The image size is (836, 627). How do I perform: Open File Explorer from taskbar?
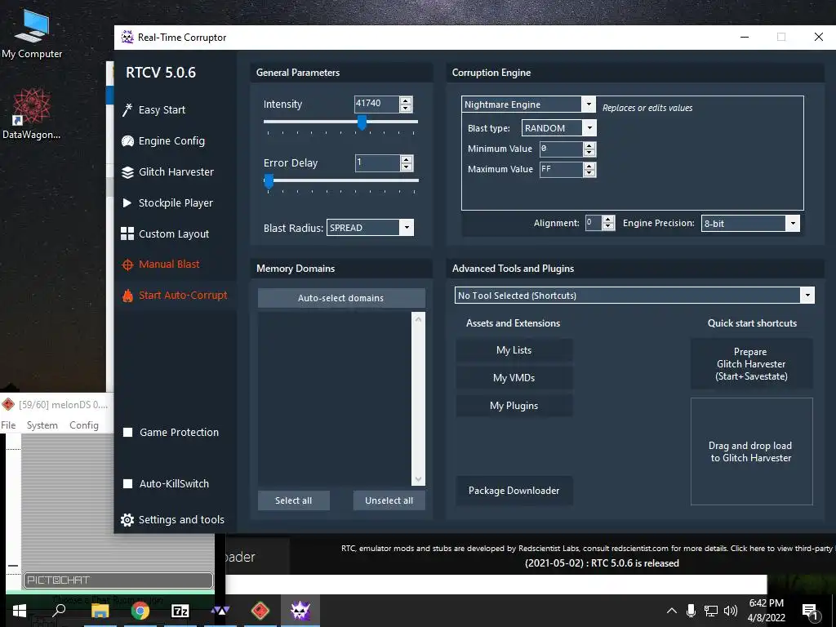pyautogui.click(x=100, y=611)
